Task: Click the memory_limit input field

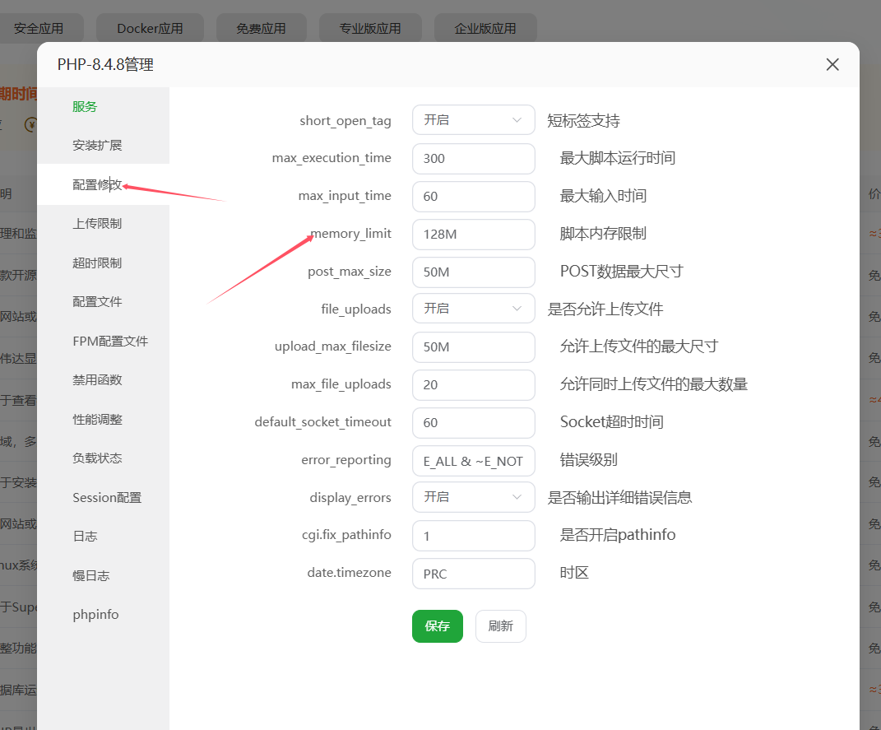Action: 473,234
